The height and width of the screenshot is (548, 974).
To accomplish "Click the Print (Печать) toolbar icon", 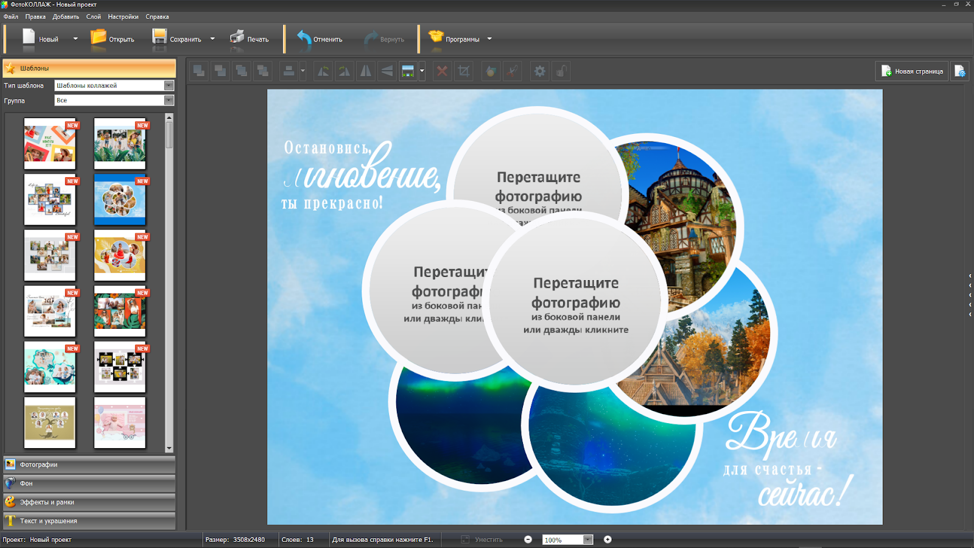I will 237,38.
